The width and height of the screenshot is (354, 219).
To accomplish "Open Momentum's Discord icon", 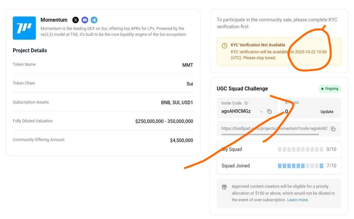I will click(85, 20).
